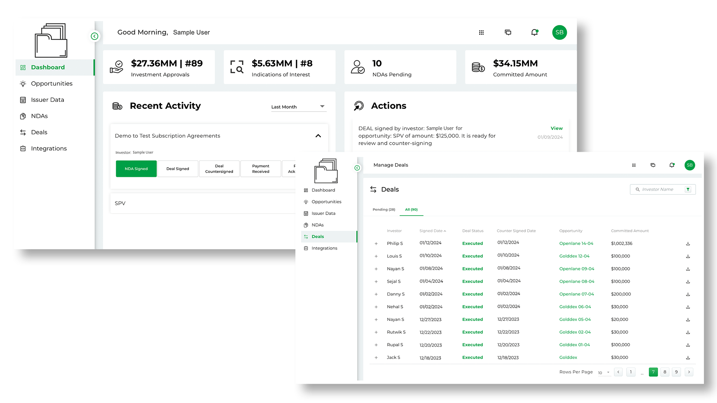Viewport: 717px width, 403px height.
Task: Open the Openlane 14-04 opportunity link
Action: 576,244
